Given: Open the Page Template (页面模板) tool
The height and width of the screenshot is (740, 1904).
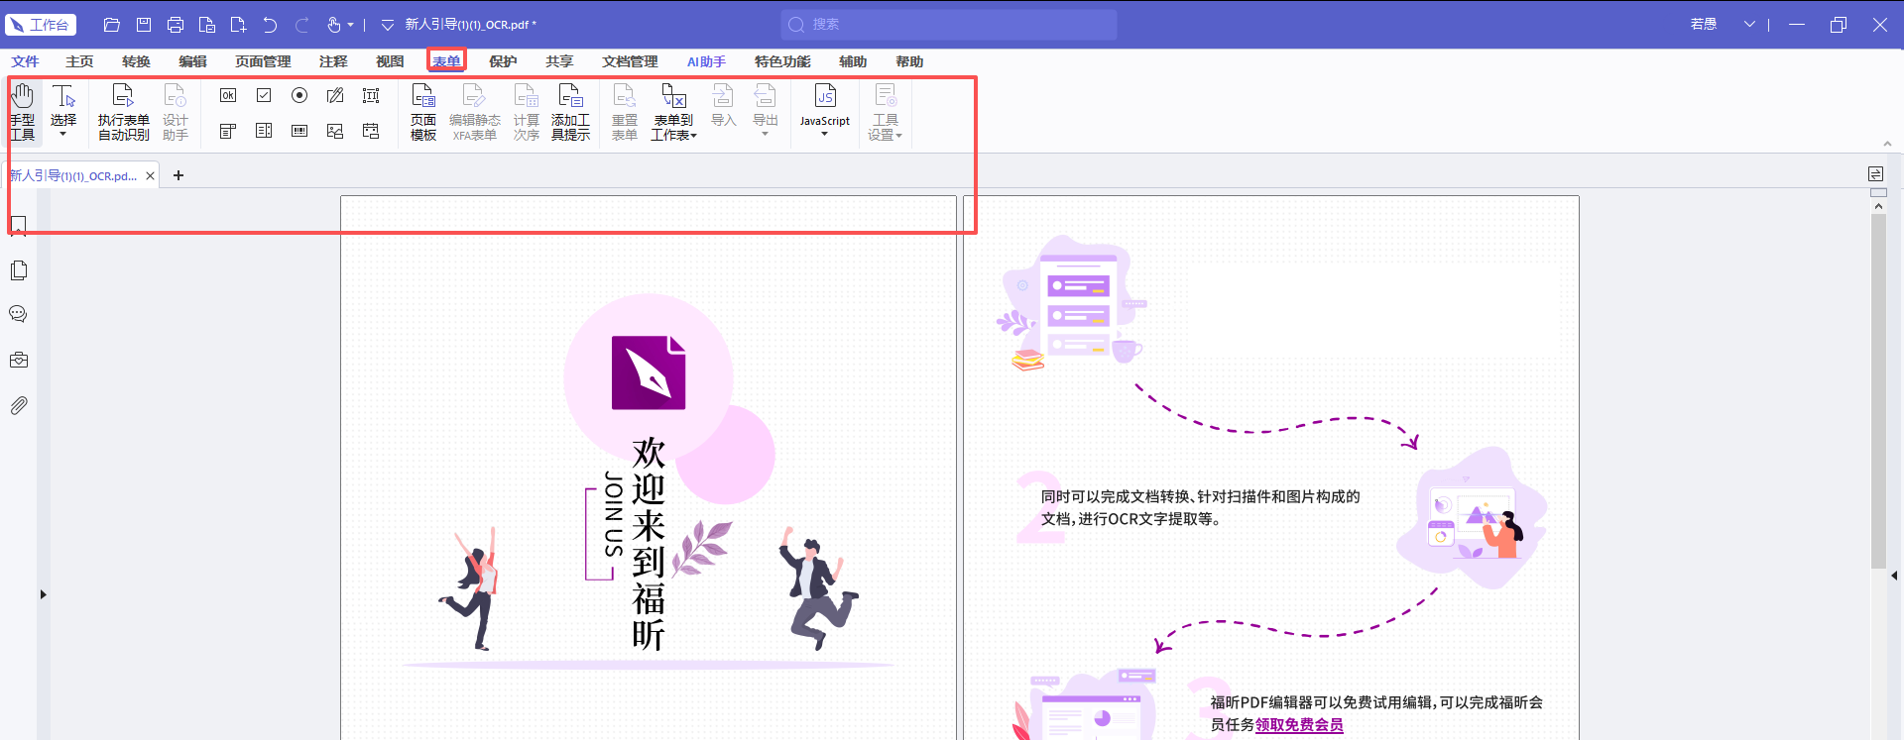Looking at the screenshot, I should click(x=423, y=112).
